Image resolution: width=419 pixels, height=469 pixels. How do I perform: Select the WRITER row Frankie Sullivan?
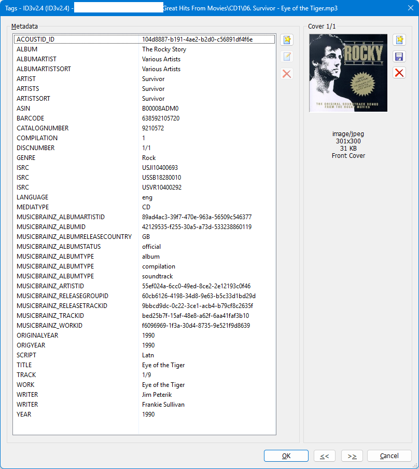(x=144, y=405)
